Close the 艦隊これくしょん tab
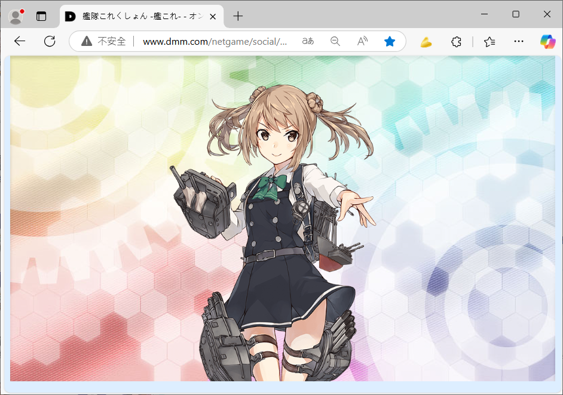The width and height of the screenshot is (563, 395). pos(213,17)
